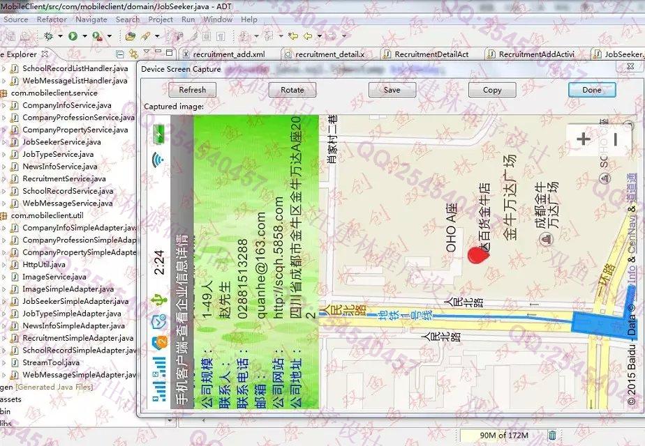
Task: Navigate back with the yellow left arrow
Action: [x=308, y=36]
